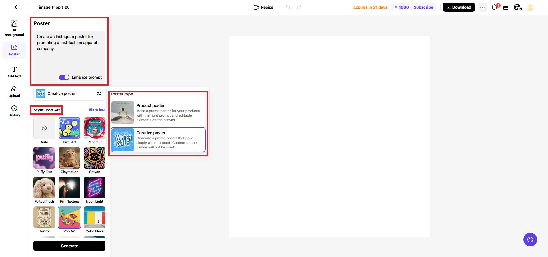Select the Claymation style
Screen dimensions: 548x257
pyautogui.click(x=69, y=158)
